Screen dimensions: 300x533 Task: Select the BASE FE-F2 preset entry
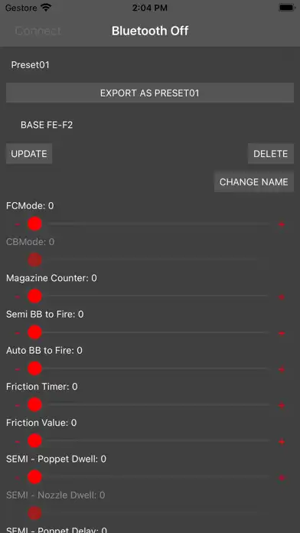(x=47, y=125)
